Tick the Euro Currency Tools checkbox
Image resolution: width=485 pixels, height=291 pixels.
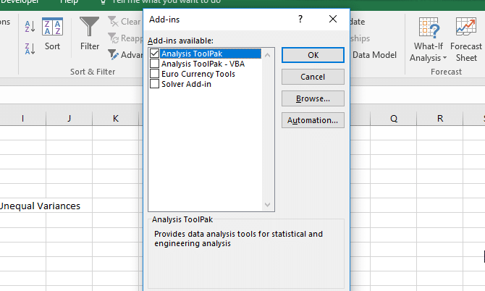[154, 74]
